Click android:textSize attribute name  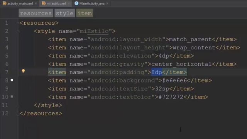[x=119, y=89]
